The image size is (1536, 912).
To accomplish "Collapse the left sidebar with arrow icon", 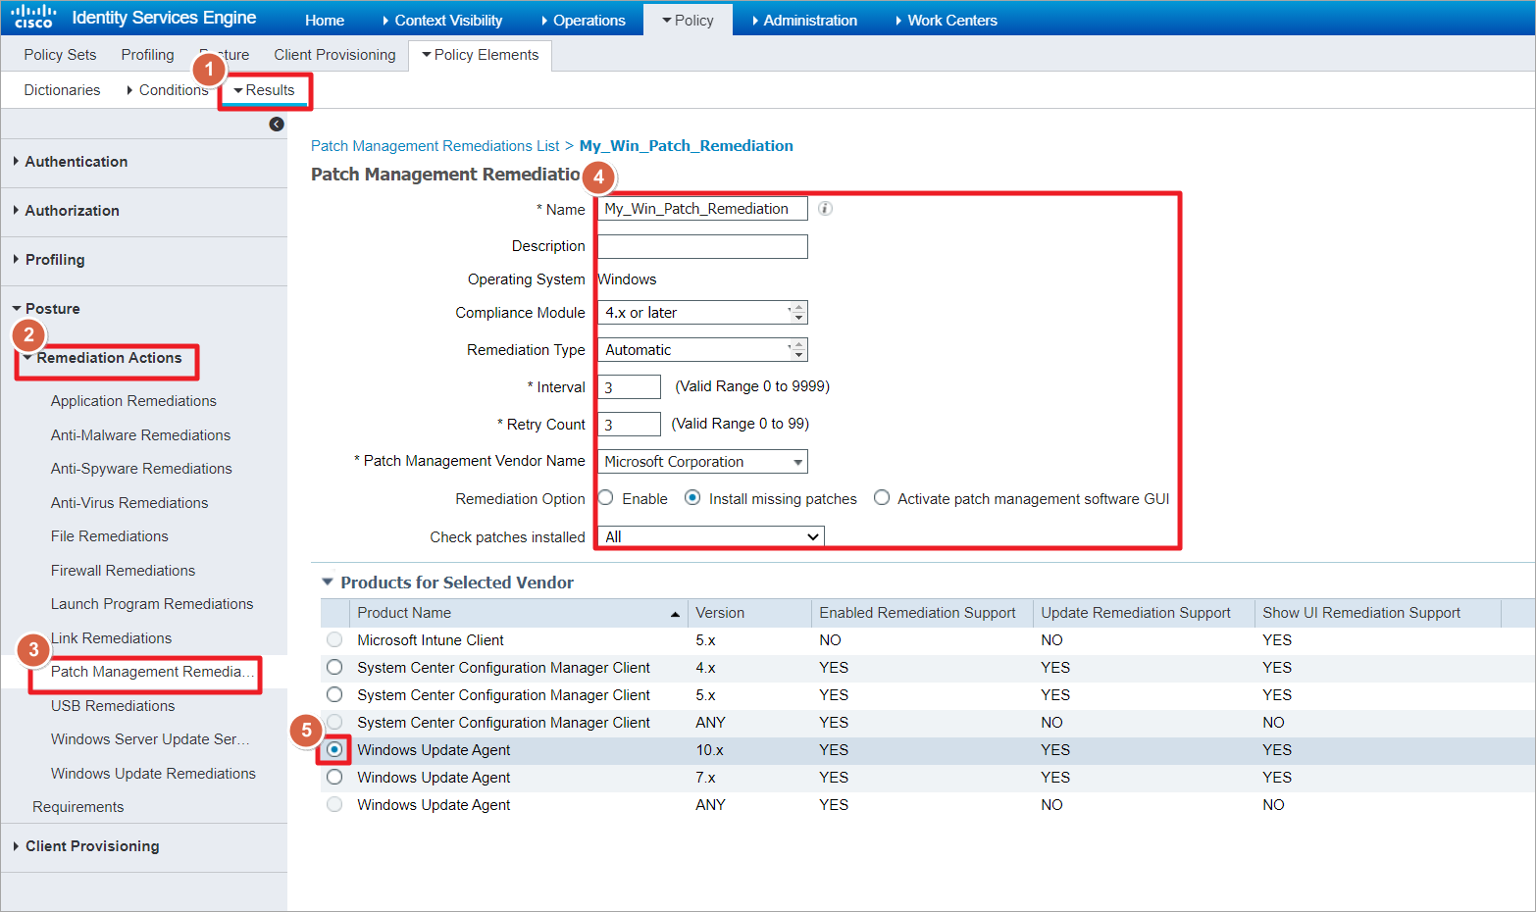I will (277, 124).
